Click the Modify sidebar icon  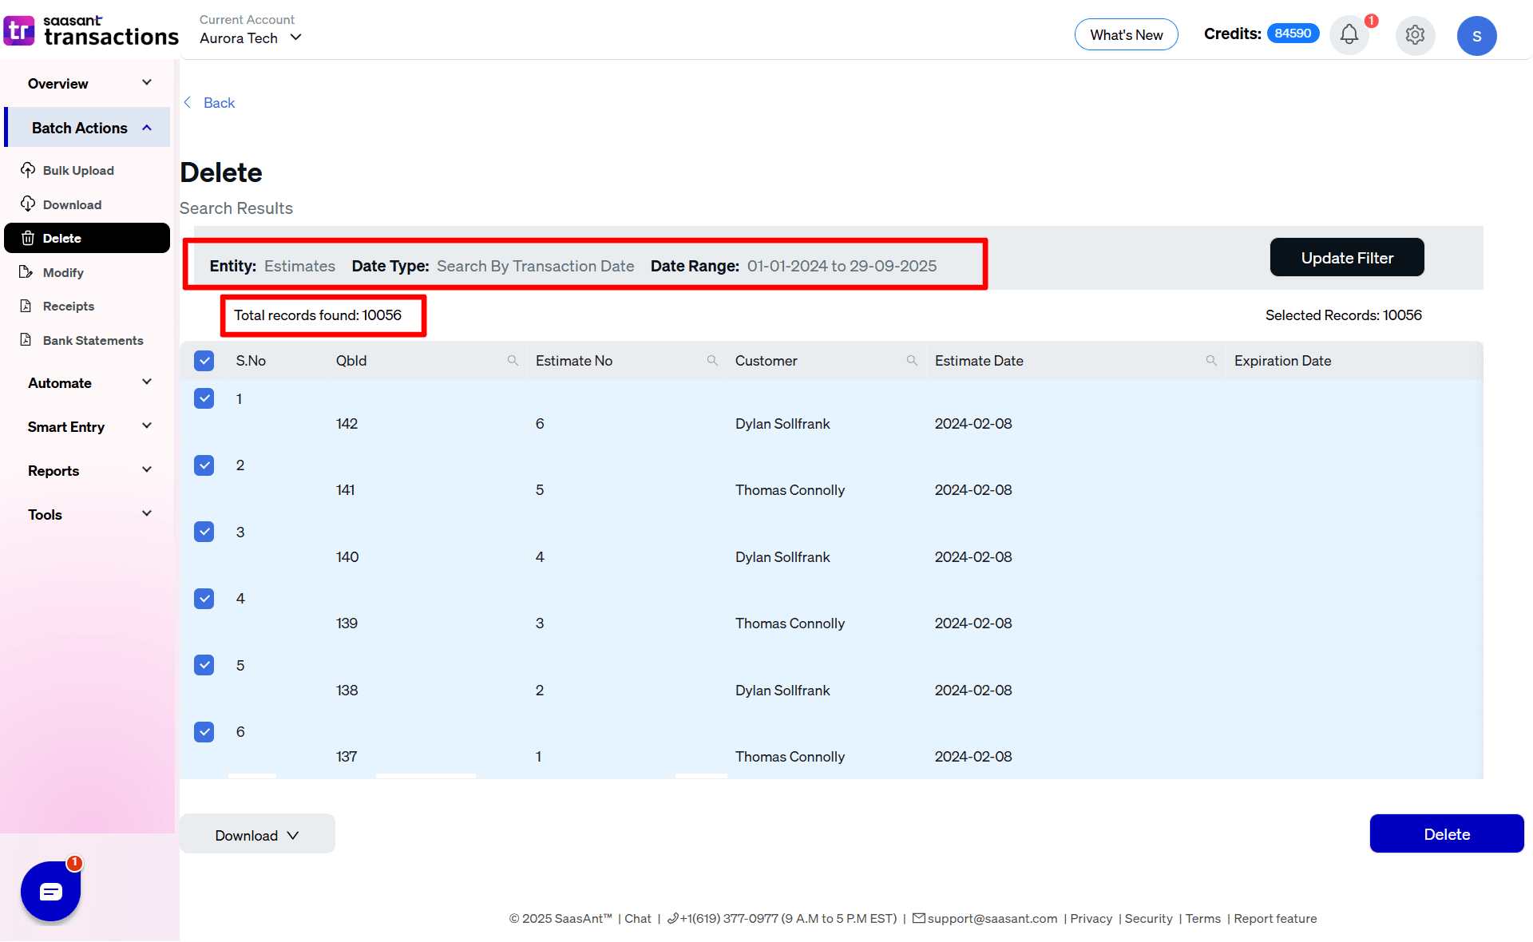click(x=29, y=272)
